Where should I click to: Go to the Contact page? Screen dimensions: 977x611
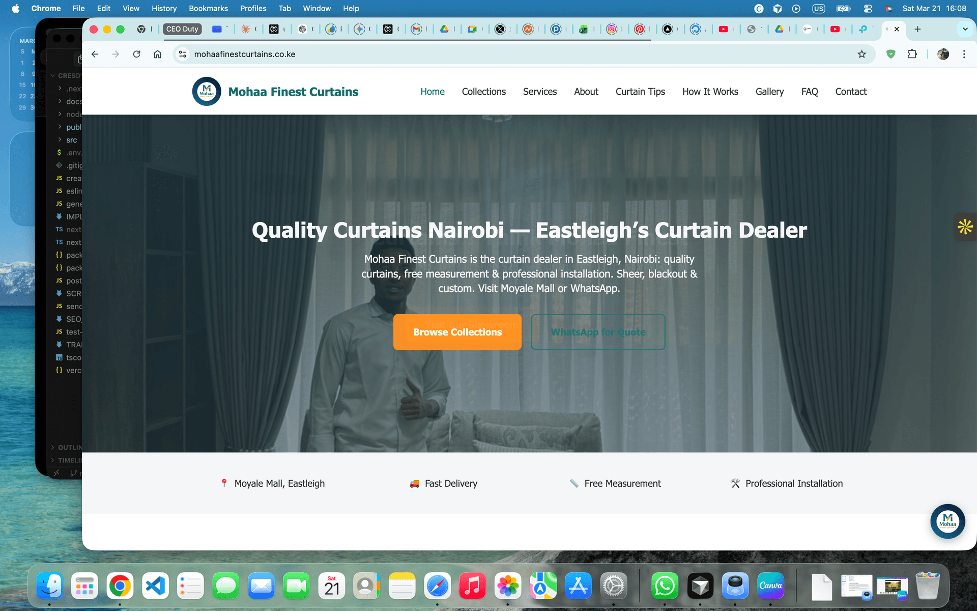(x=851, y=92)
